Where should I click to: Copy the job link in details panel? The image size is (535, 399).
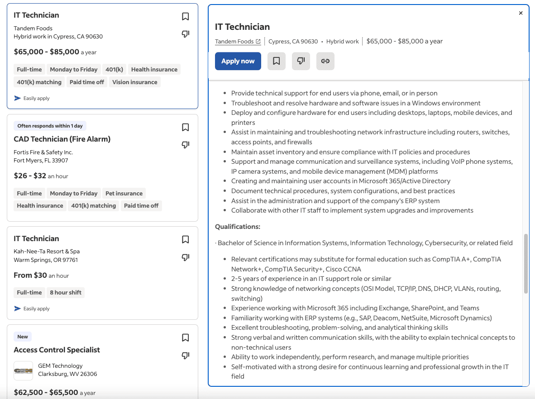[x=325, y=61]
